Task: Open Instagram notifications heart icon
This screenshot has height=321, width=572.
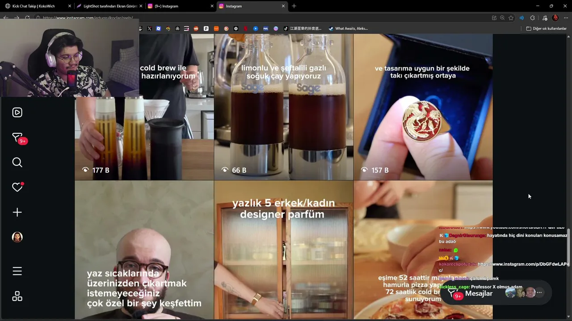Action: [x=17, y=187]
